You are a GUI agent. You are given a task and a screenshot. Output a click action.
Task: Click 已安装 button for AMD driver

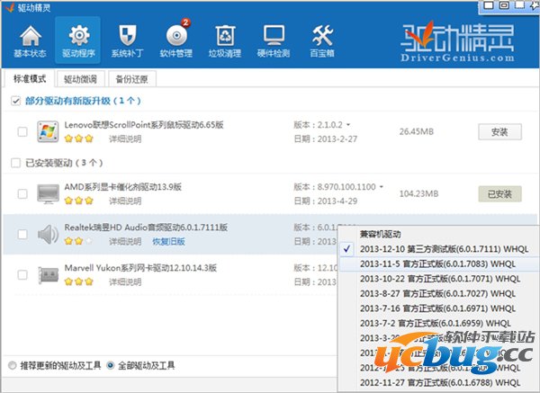coord(499,194)
